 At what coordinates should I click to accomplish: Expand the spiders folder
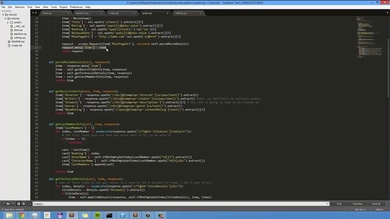[x=8, y=23]
